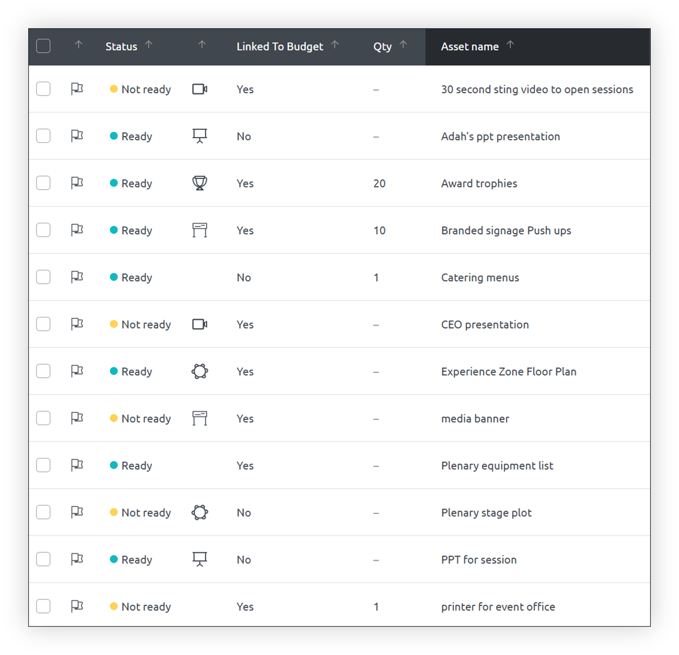Select the PPT for session checkbox
Image resolution: width=679 pixels, height=655 pixels.
43,559
